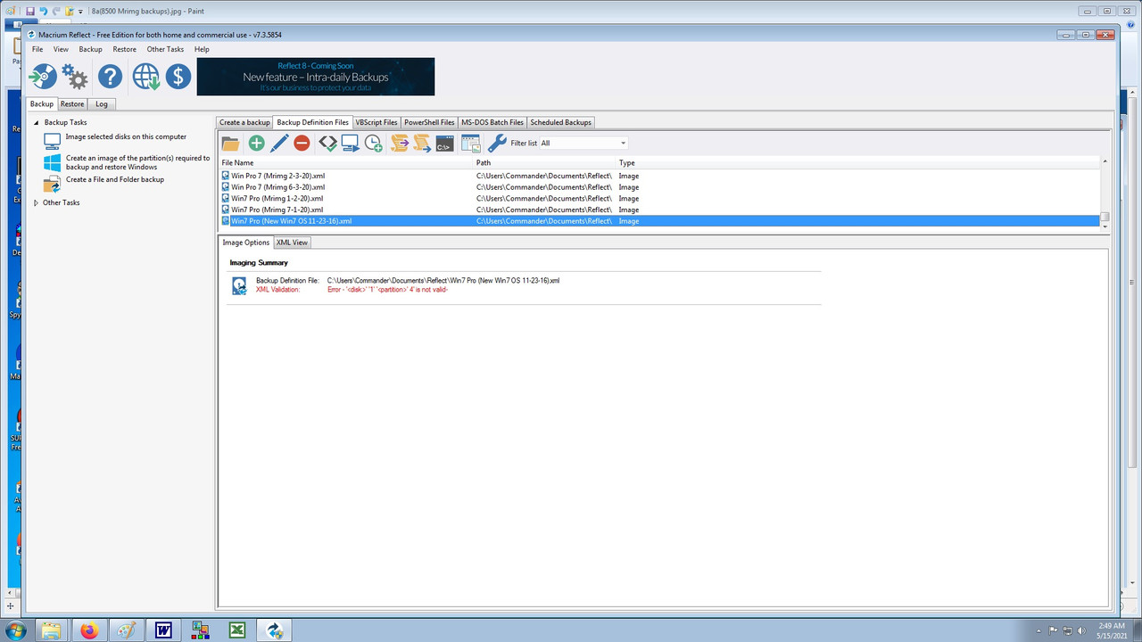Open Excel from the taskbar
Viewport: 1142px width, 642px height.
(x=237, y=630)
